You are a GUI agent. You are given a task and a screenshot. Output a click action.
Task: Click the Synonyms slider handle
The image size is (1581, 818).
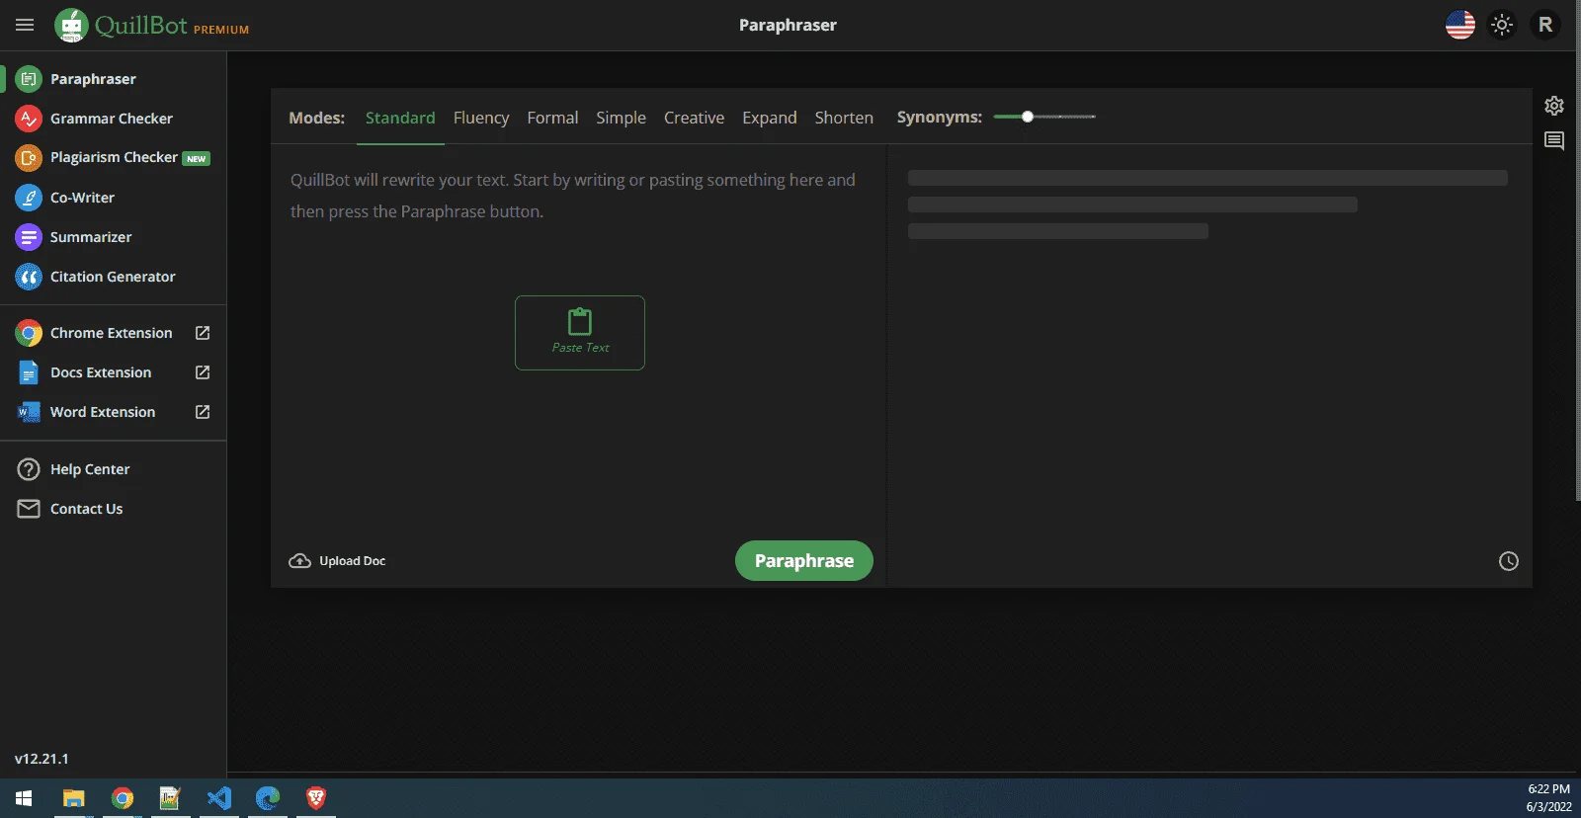[x=1028, y=117]
